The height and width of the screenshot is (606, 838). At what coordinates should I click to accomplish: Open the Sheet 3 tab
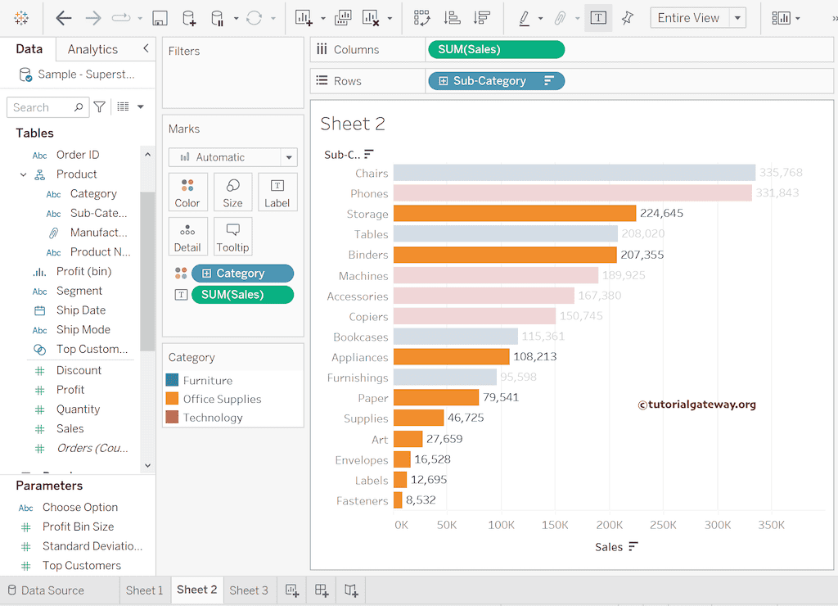pos(249,590)
